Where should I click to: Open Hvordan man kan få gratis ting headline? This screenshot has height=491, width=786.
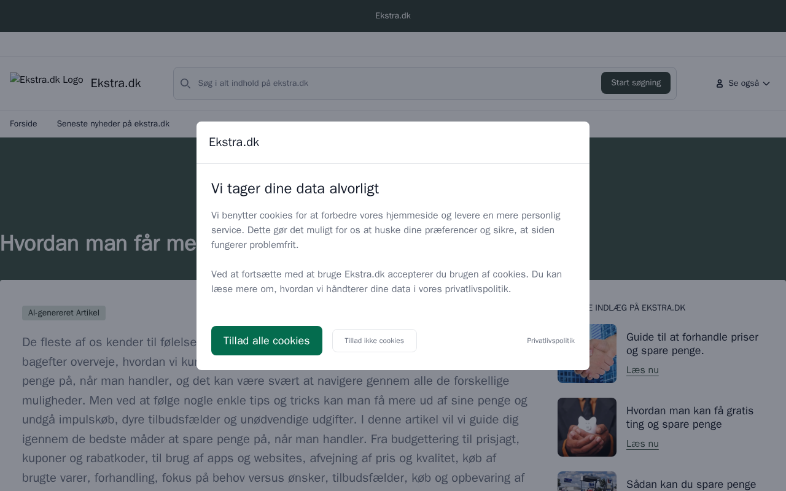coord(690,417)
